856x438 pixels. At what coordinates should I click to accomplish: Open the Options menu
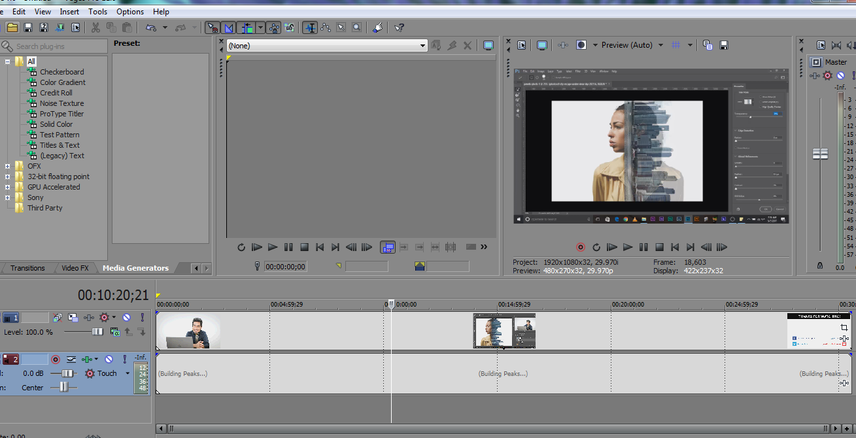coord(130,11)
